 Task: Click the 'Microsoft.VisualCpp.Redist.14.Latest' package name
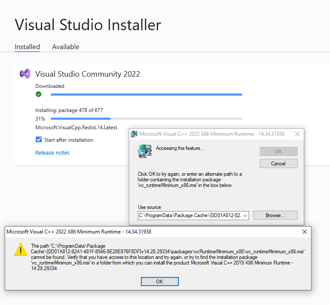[76, 128]
